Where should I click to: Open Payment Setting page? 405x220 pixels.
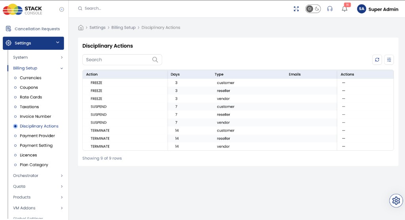tap(36, 146)
